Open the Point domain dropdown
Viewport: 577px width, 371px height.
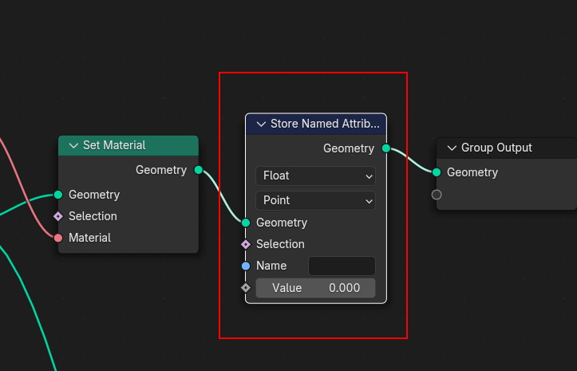[315, 200]
